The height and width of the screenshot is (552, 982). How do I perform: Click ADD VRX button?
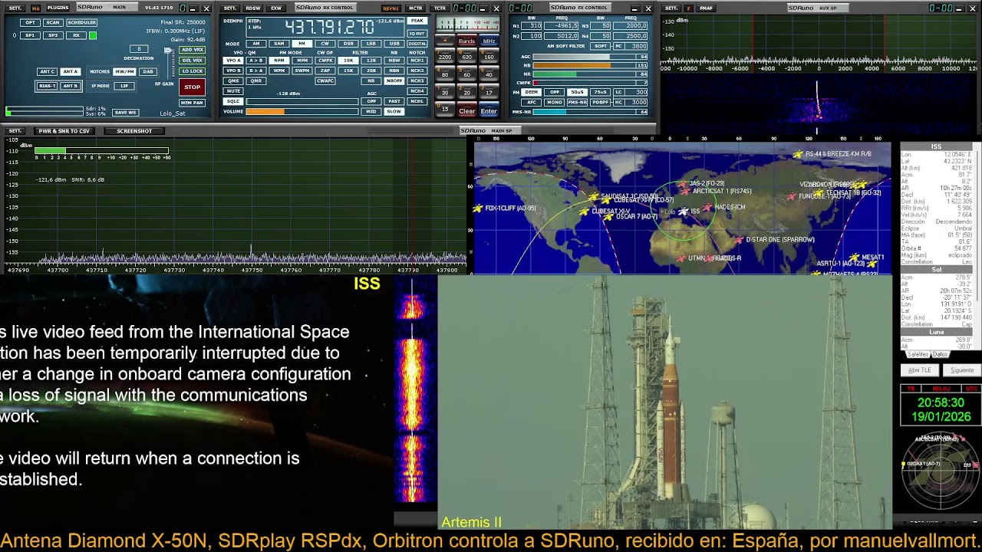[192, 50]
